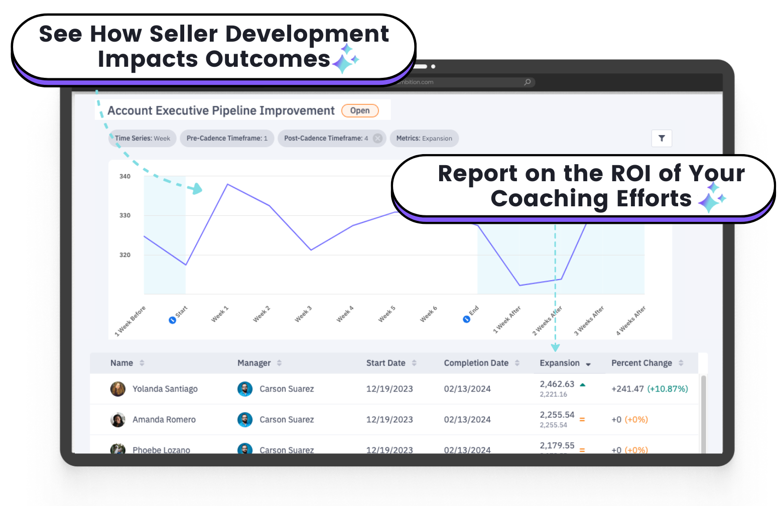Click Amanda Romero's avatar picture
780x506 pixels.
pyautogui.click(x=118, y=420)
